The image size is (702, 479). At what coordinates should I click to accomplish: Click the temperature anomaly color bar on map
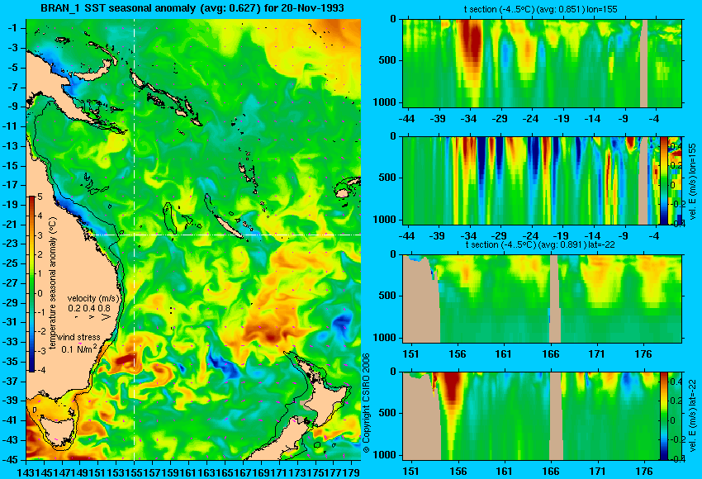32,284
